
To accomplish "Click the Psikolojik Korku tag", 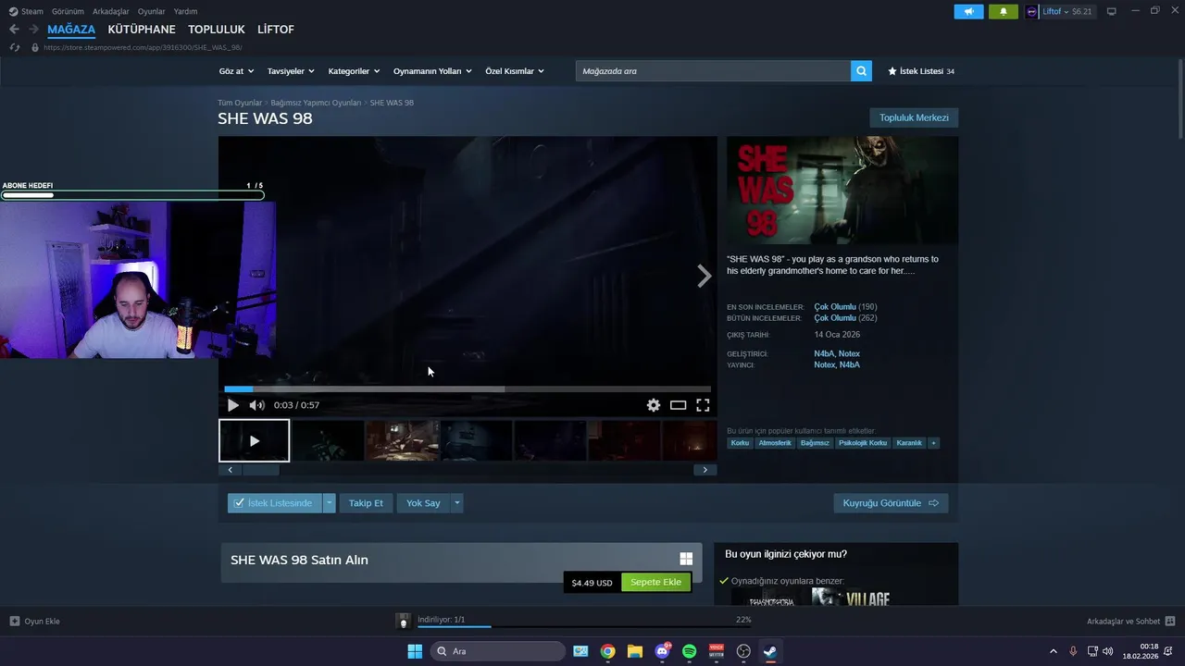I will 863,443.
